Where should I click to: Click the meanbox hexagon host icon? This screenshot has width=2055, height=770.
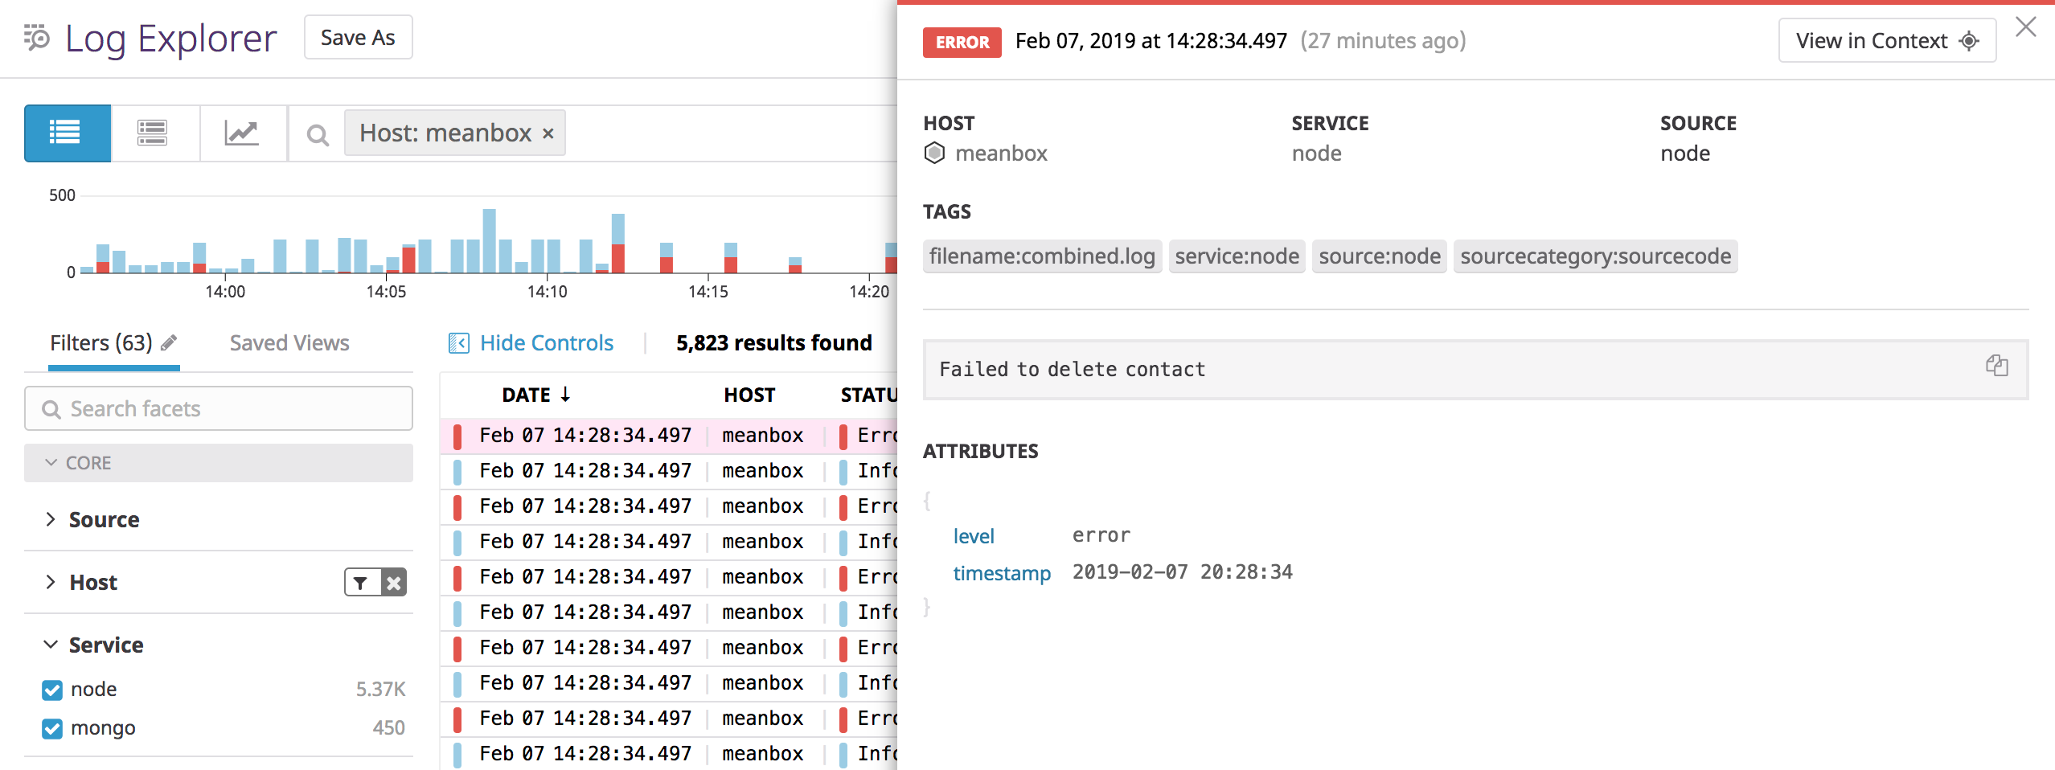[x=934, y=153]
